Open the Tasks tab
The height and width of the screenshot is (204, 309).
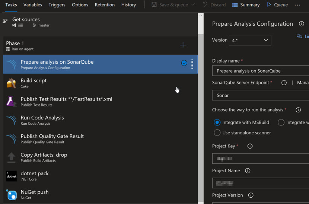(x=11, y=5)
